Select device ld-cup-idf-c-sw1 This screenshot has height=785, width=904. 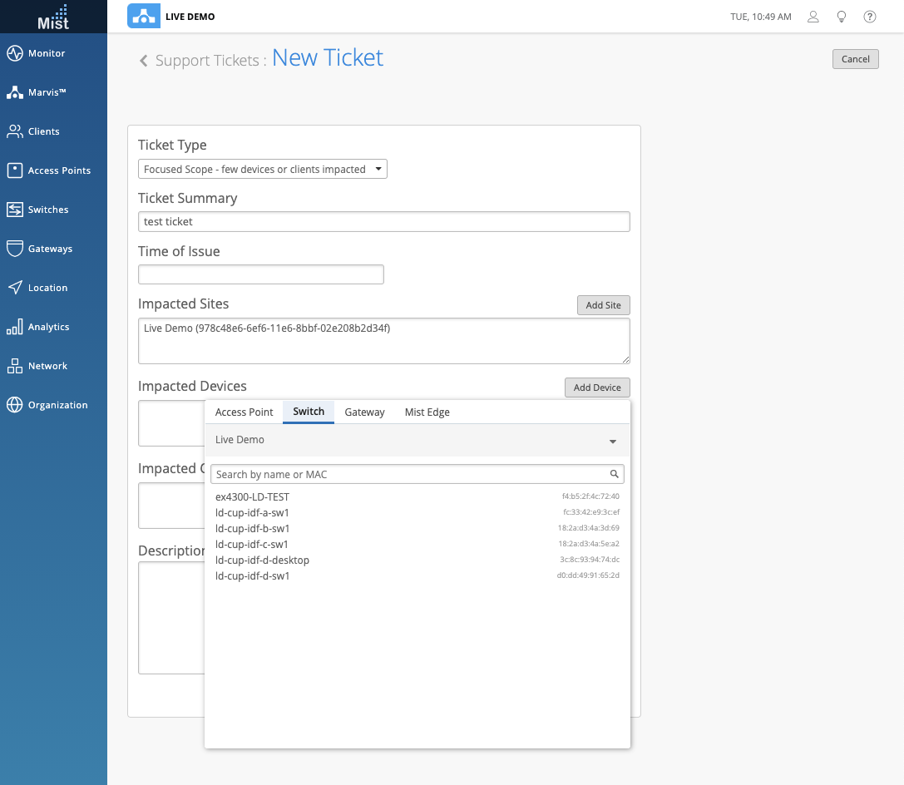[x=417, y=544]
